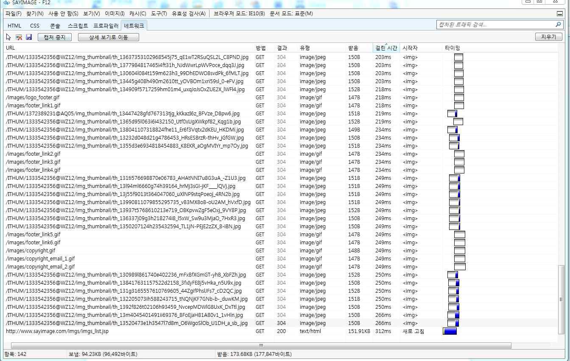Click the horizontal scrollbar thumb
570x361 pixels.
(261, 346)
